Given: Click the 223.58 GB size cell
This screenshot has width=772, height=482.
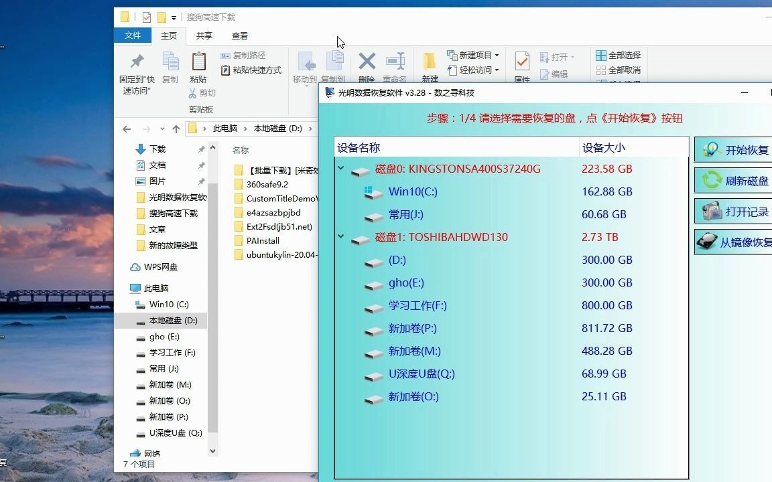Looking at the screenshot, I should click(x=606, y=169).
